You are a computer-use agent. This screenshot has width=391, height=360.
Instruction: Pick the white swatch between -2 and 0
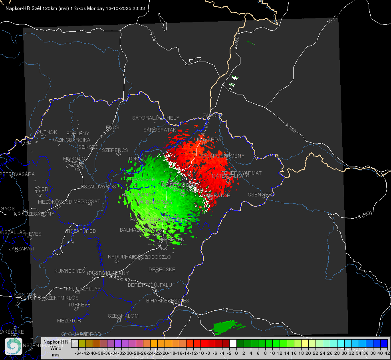[x=233, y=343]
